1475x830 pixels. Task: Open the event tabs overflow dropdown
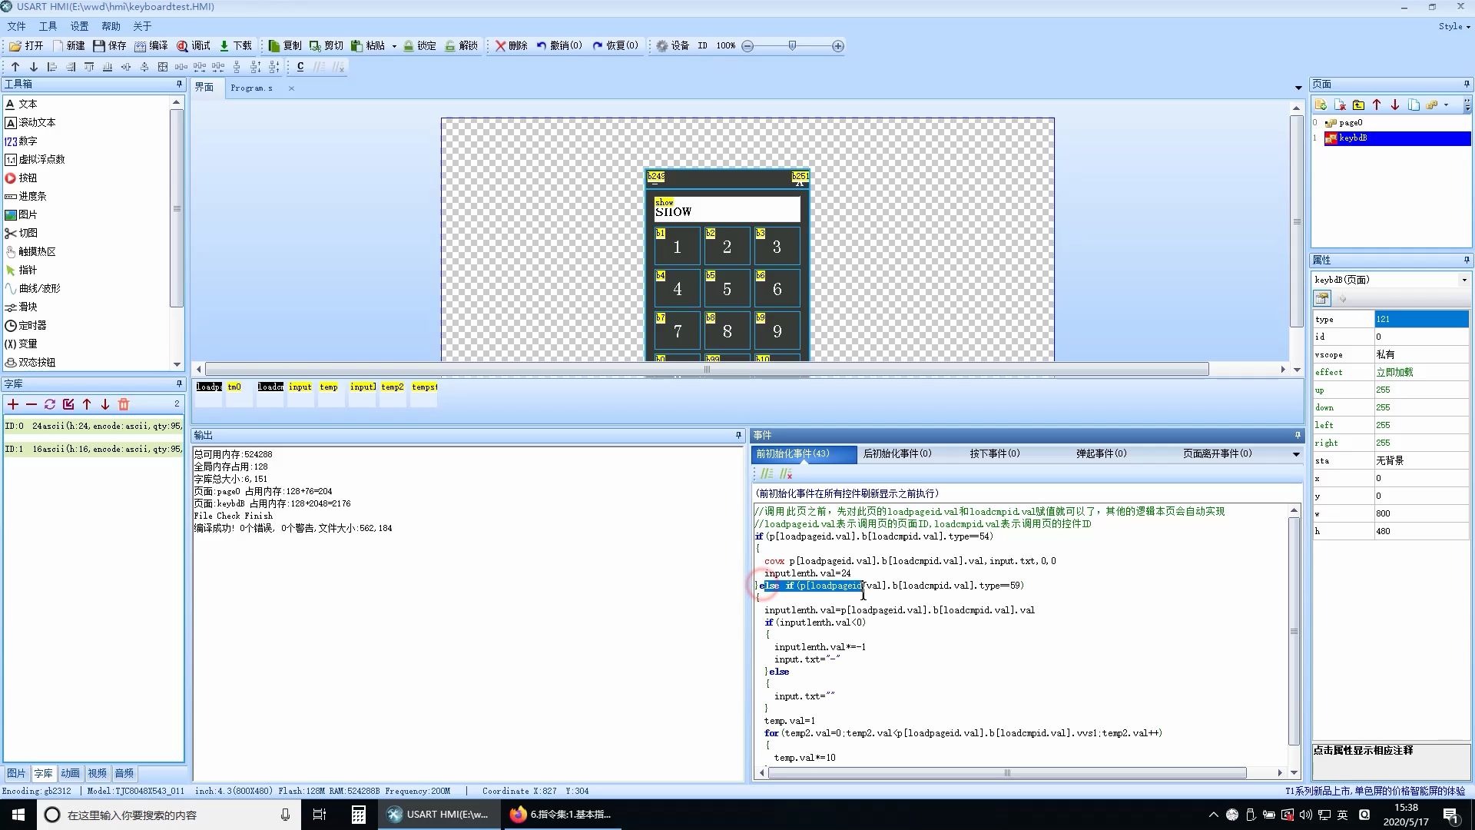[x=1296, y=454]
